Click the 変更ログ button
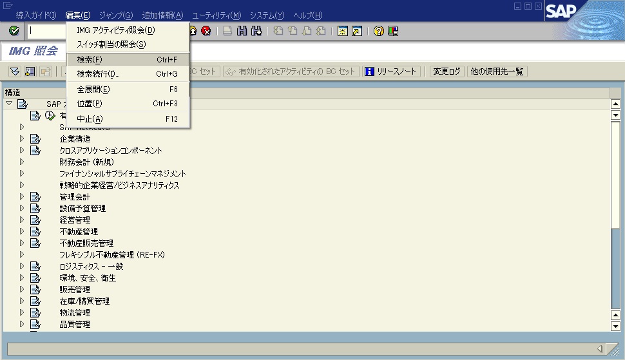The image size is (625, 360). coord(447,71)
